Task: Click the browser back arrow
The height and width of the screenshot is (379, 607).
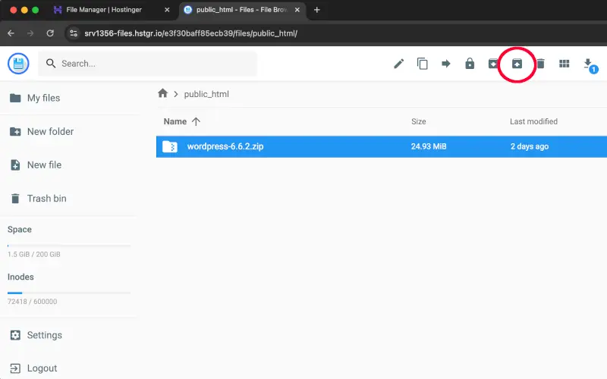Action: coord(11,33)
